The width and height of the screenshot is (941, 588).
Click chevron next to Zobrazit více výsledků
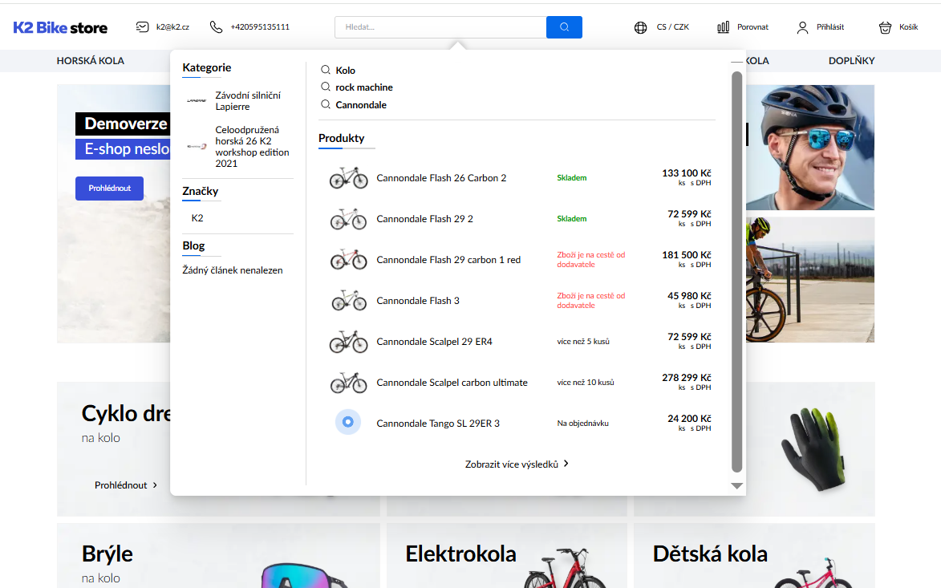[566, 464]
